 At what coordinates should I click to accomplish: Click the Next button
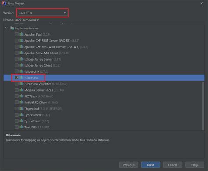pyautogui.click(x=151, y=165)
